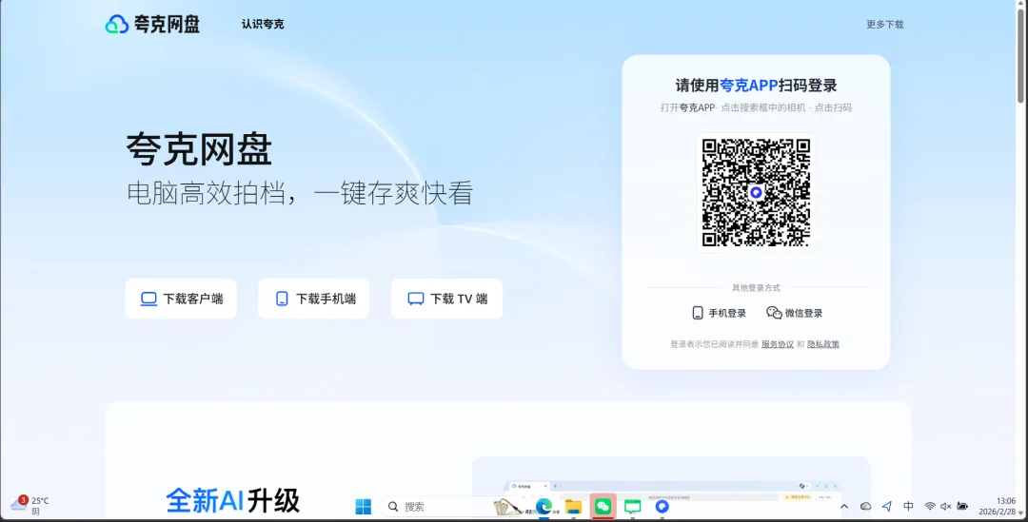Screen dimensions: 1028x522
Task: Click the taskbar search app illustration icon
Action: pyautogui.click(x=508, y=506)
